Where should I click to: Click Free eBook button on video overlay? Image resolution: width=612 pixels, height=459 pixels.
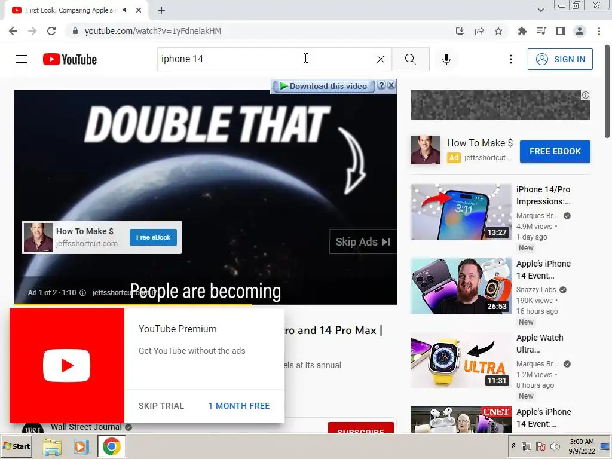tap(153, 237)
